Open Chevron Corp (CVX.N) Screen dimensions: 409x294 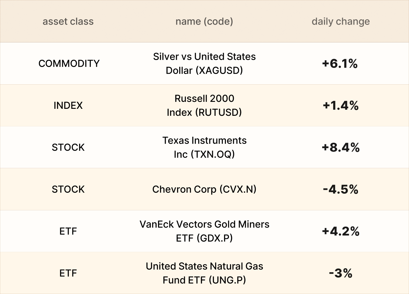tap(204, 189)
